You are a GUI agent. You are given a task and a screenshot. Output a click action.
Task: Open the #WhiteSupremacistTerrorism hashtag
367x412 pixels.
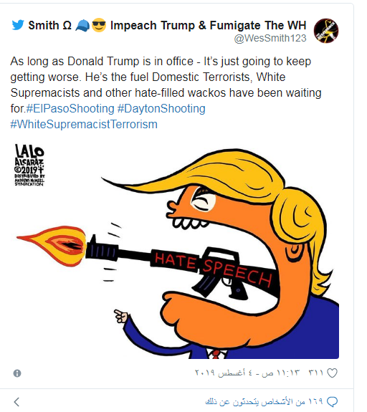84,124
